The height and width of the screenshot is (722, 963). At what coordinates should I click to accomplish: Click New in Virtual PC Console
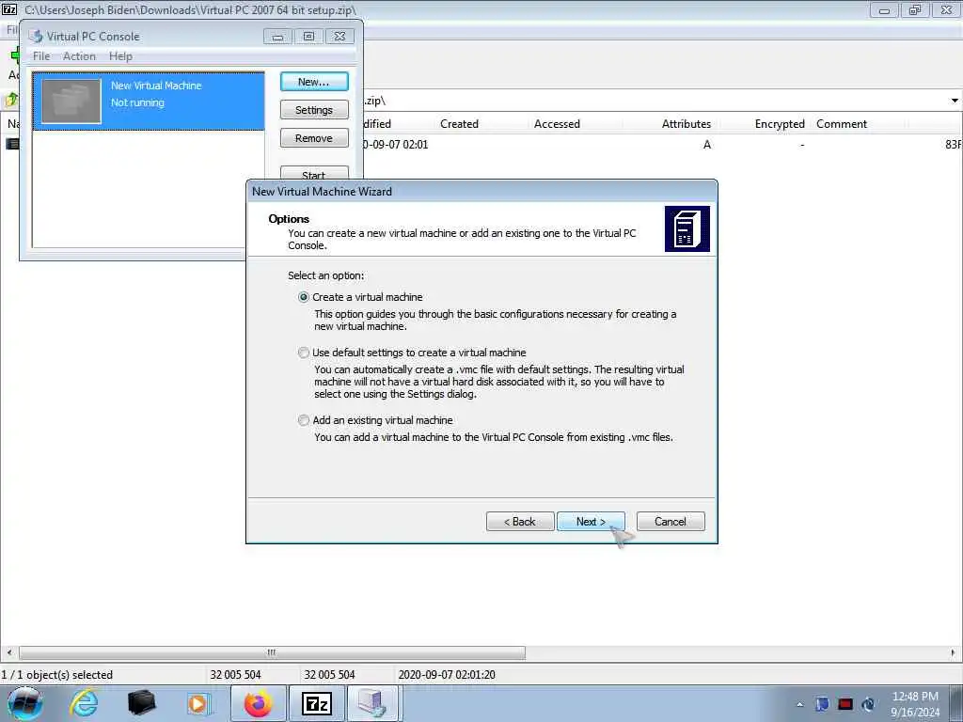click(x=314, y=82)
